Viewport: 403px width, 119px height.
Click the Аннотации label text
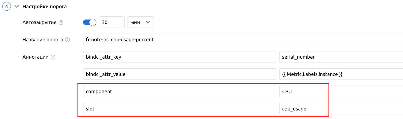(x=35, y=57)
